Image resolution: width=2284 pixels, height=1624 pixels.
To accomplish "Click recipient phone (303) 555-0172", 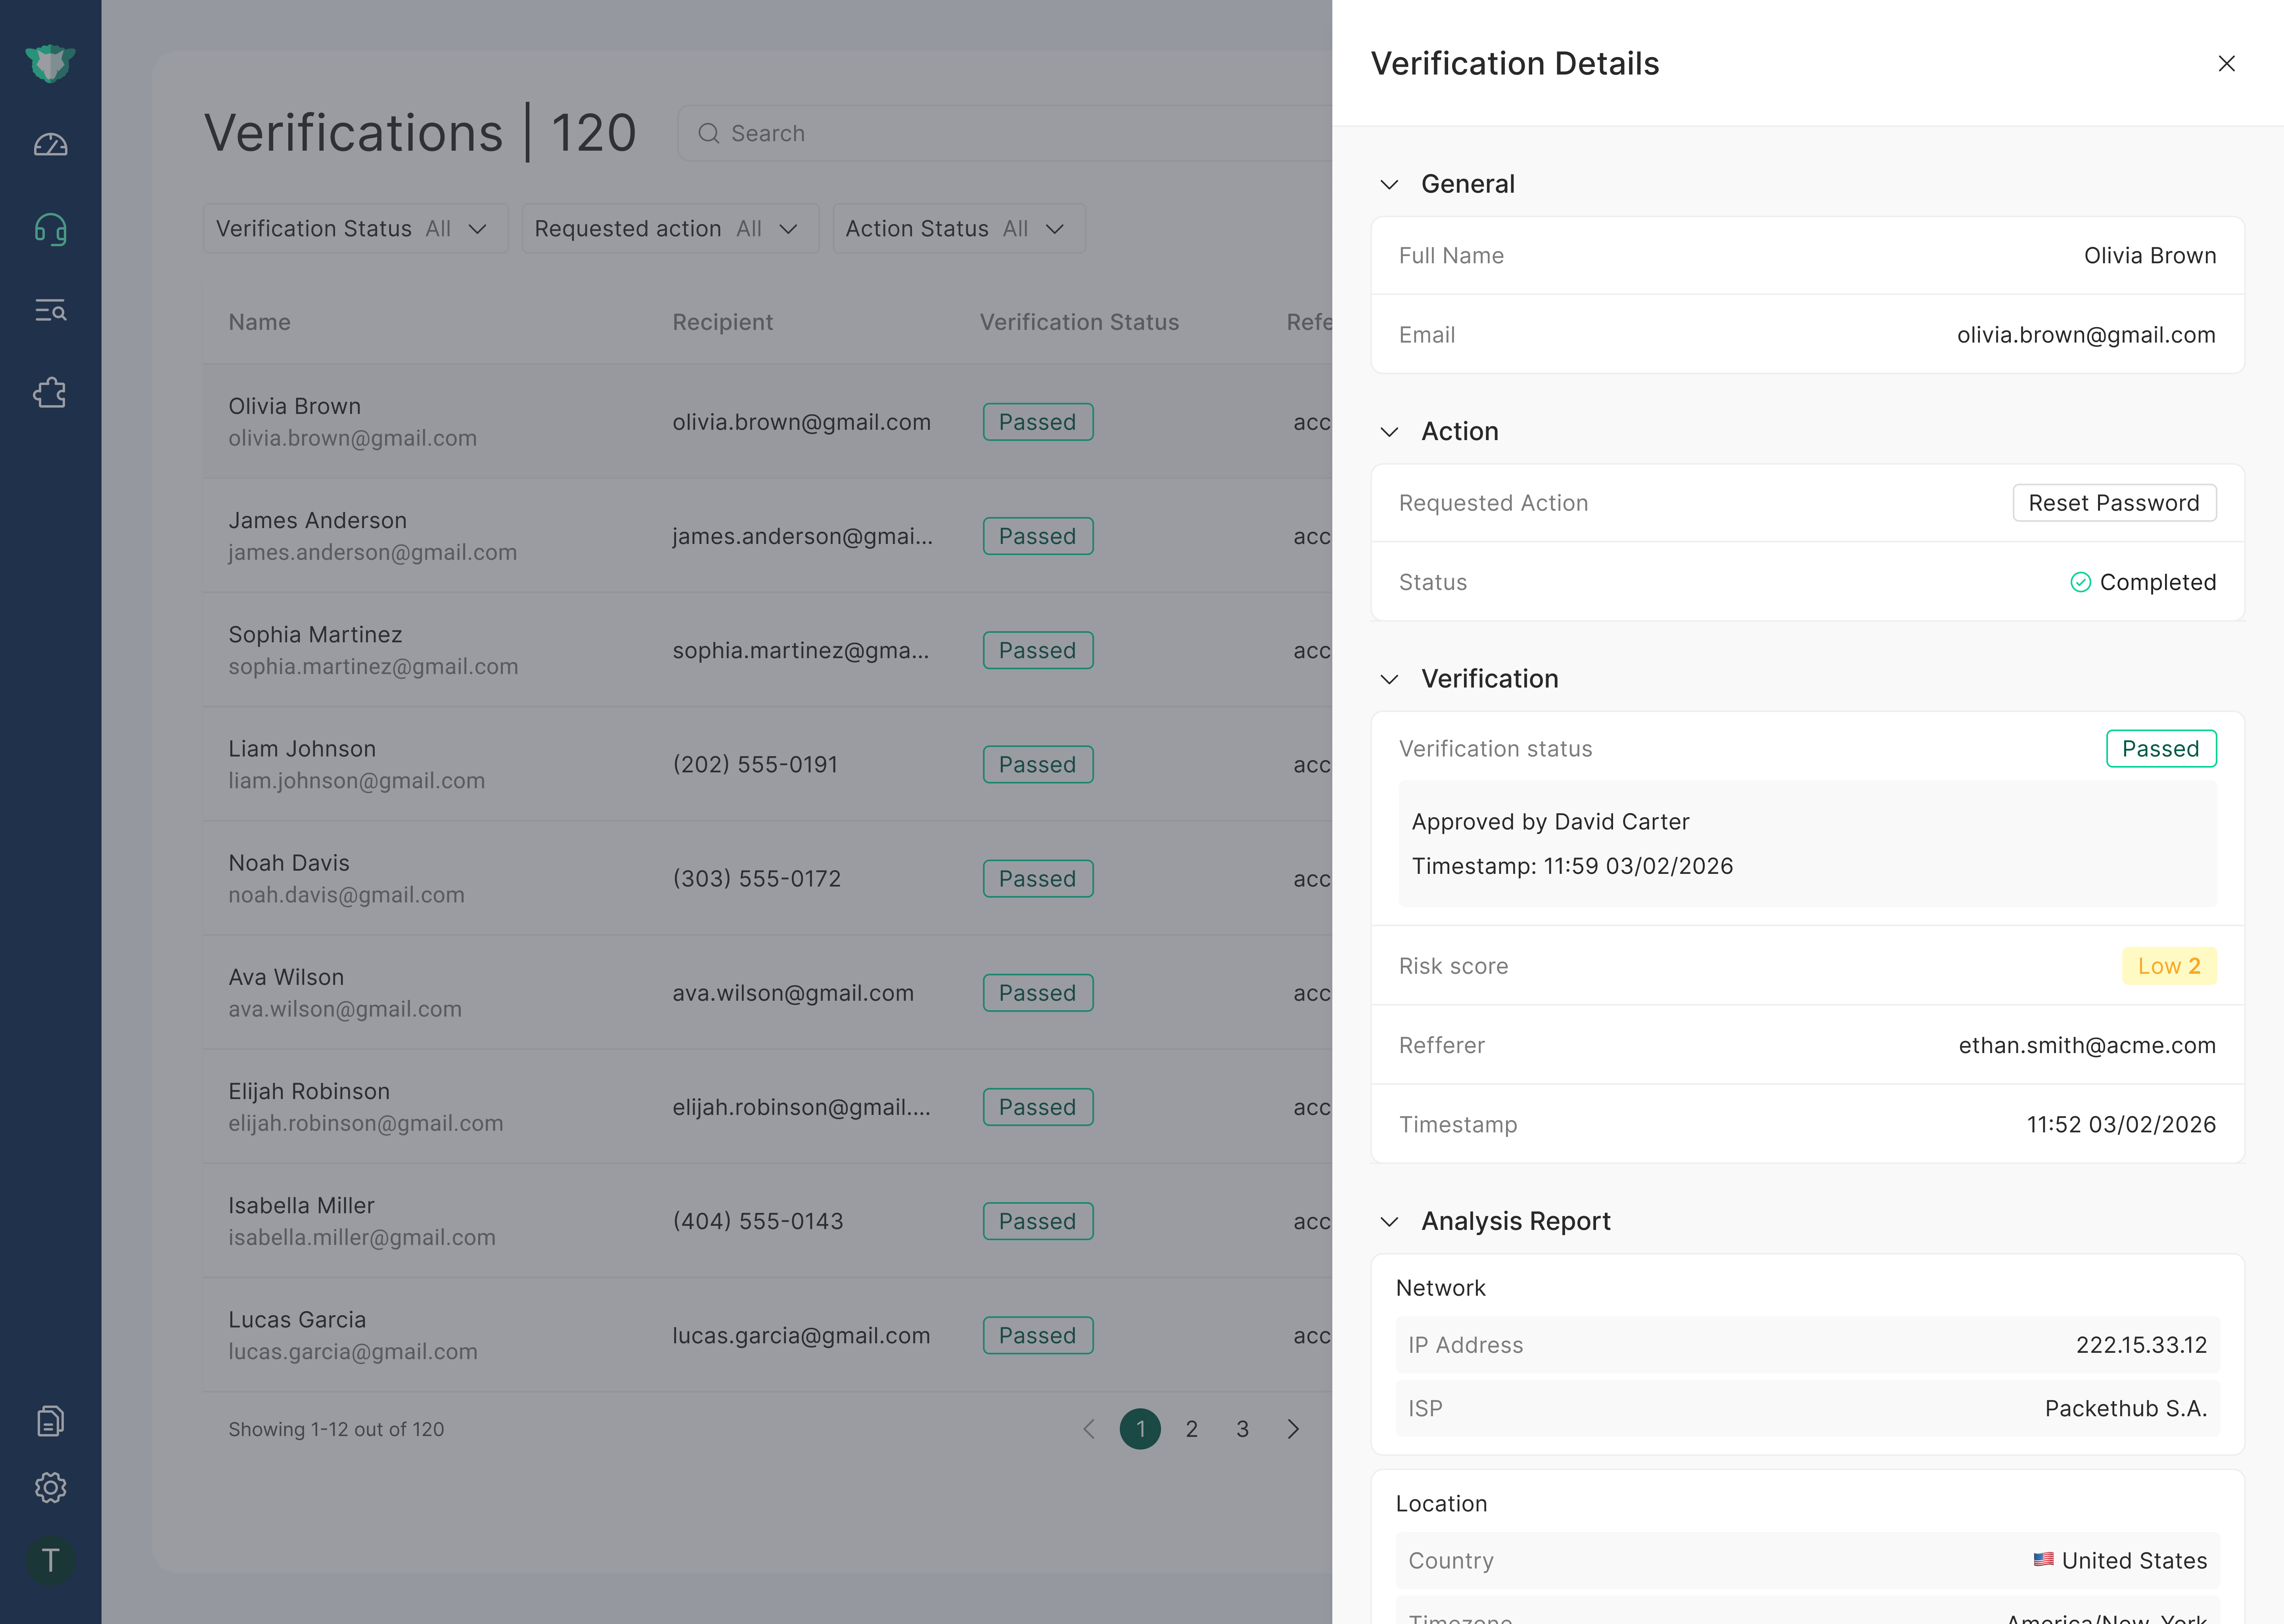I will tap(756, 879).
